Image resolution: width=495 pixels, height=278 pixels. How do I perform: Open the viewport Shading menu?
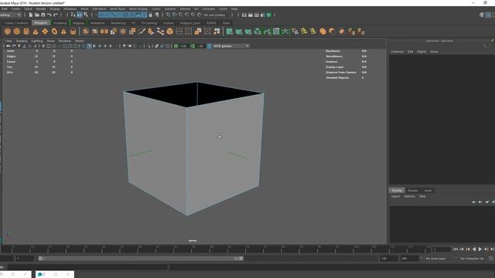pyautogui.click(x=22, y=41)
